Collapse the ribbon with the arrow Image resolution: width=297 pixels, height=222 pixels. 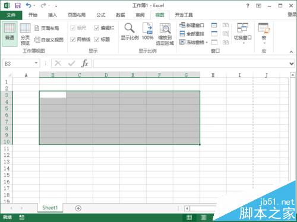(291, 52)
